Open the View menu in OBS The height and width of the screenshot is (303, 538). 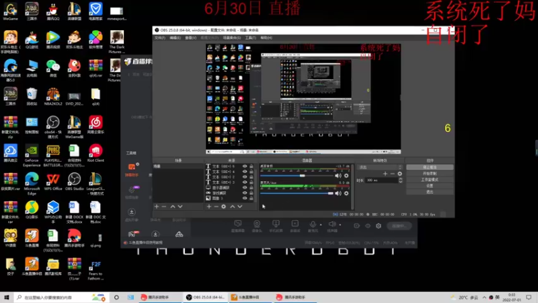(x=191, y=38)
